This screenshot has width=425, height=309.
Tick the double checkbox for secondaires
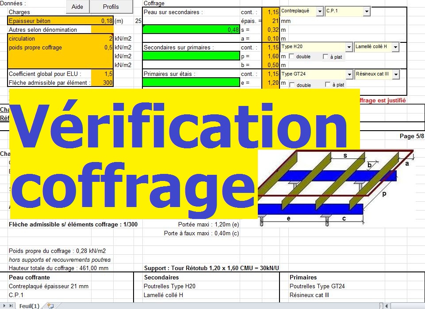coord(291,56)
